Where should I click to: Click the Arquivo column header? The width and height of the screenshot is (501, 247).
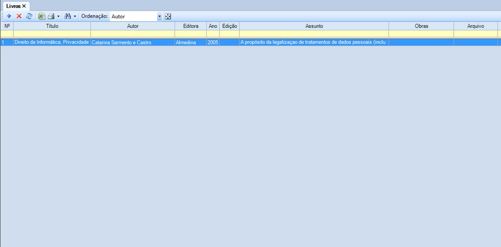tap(476, 26)
